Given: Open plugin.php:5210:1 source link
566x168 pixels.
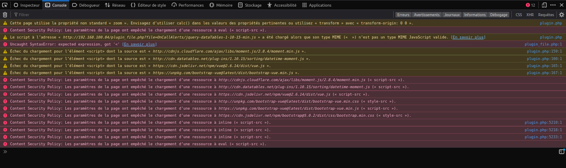Looking at the screenshot, I should [x=543, y=122].
